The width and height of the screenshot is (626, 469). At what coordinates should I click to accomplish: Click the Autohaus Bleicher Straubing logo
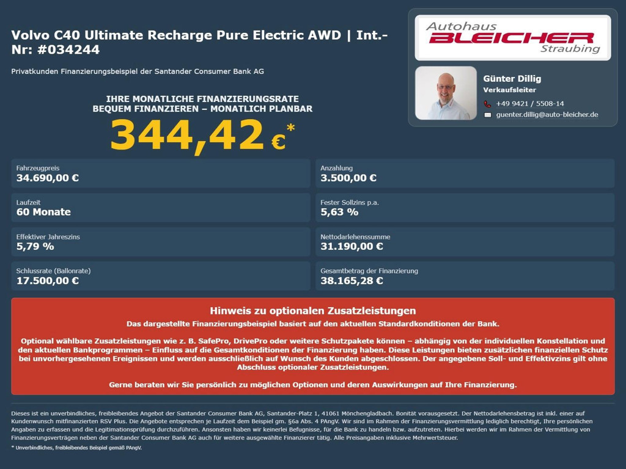coord(512,38)
